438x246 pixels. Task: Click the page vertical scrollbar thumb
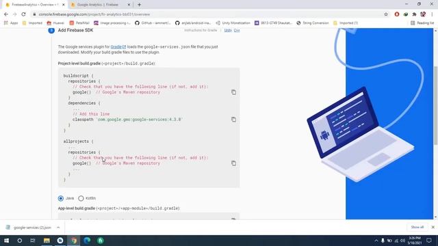pyautogui.click(x=436, y=105)
